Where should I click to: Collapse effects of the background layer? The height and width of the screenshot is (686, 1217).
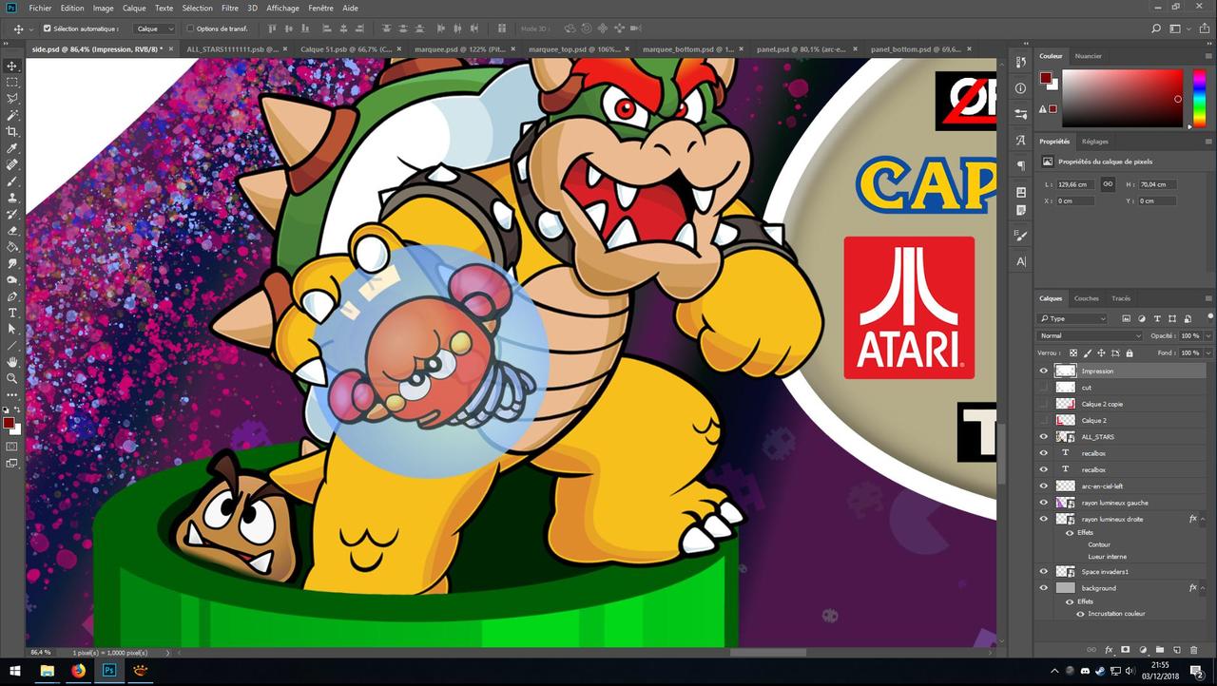coord(1205,588)
